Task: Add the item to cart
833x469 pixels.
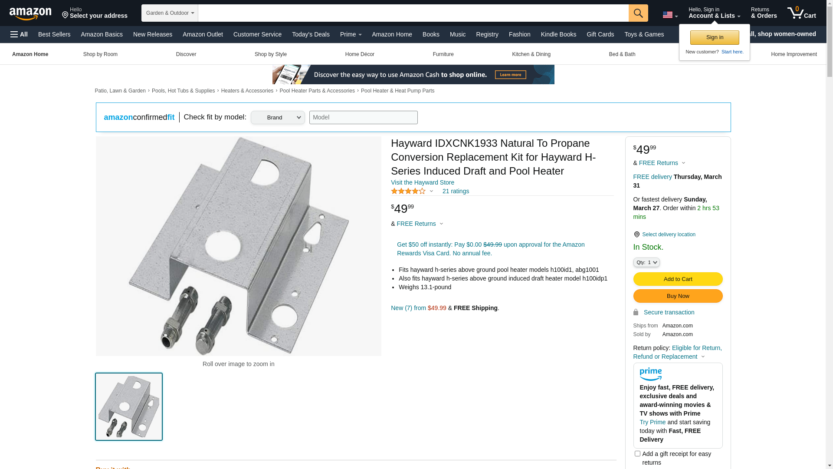Action: point(678,279)
